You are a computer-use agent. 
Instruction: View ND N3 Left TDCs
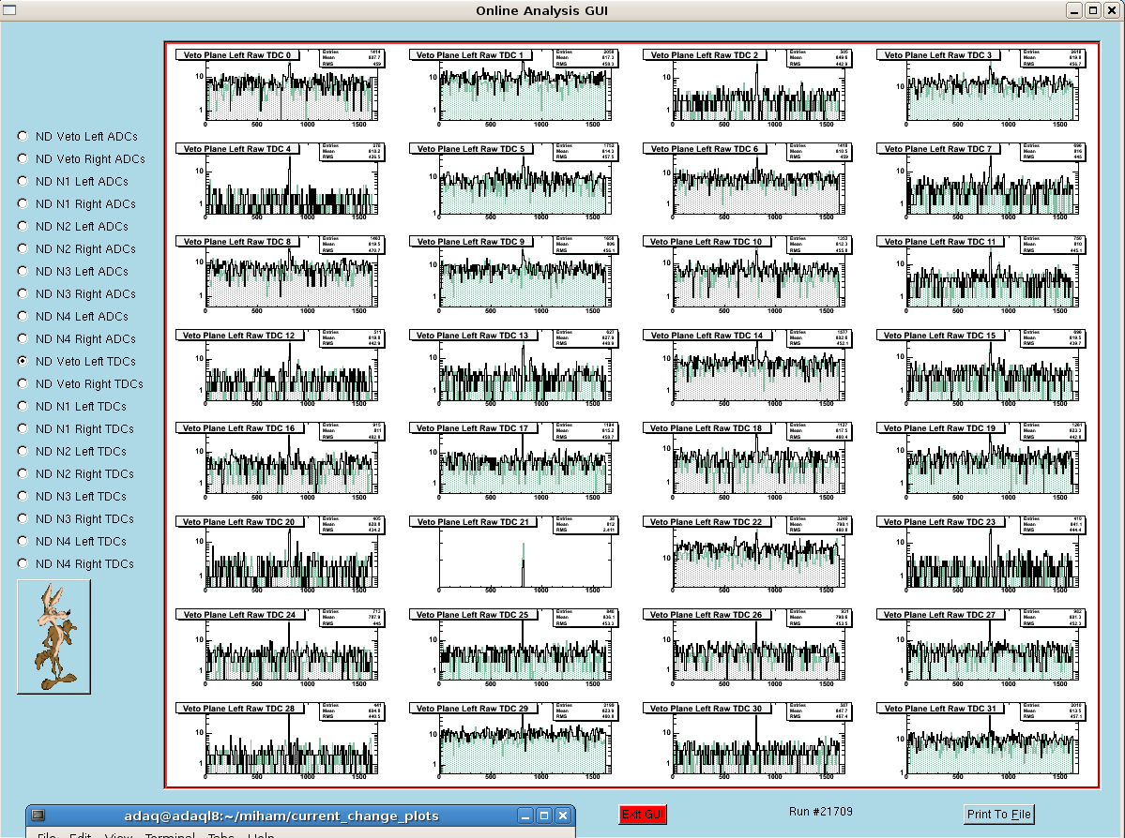coord(23,496)
